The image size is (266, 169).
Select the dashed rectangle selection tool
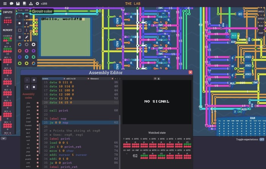pyautogui.click(x=20, y=30)
